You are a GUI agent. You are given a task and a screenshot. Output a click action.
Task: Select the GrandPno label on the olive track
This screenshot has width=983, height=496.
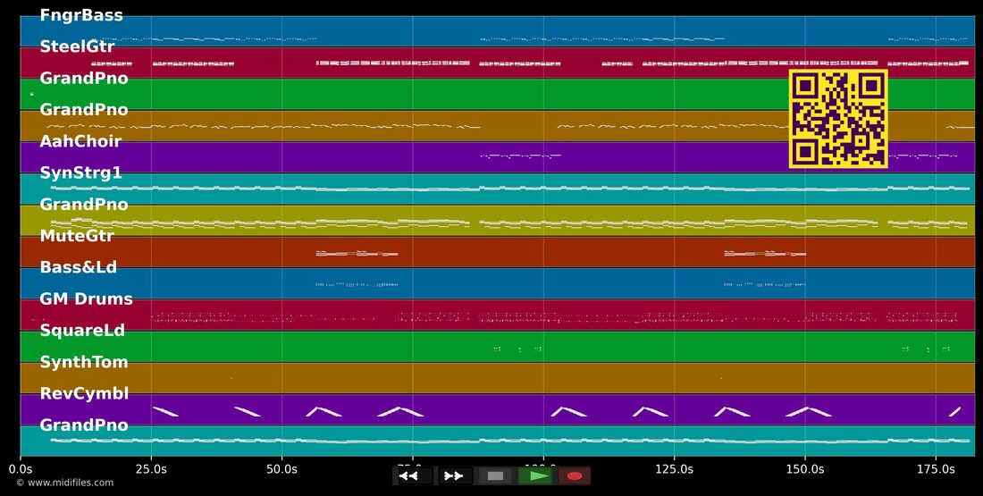84,205
